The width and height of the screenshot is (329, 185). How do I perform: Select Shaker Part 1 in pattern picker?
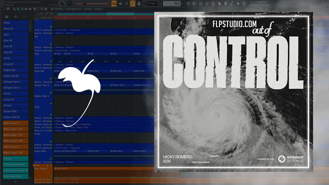tap(15, 82)
